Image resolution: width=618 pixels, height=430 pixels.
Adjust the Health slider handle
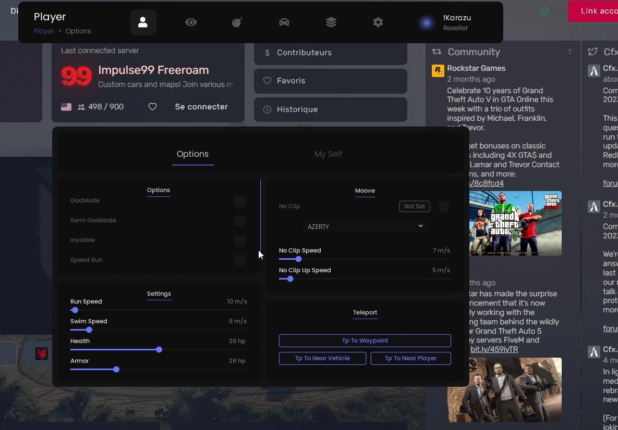click(159, 350)
